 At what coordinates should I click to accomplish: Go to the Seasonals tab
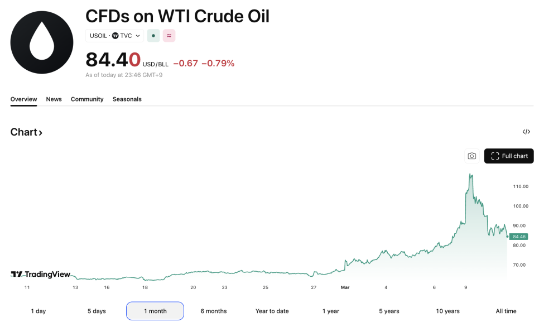point(127,99)
